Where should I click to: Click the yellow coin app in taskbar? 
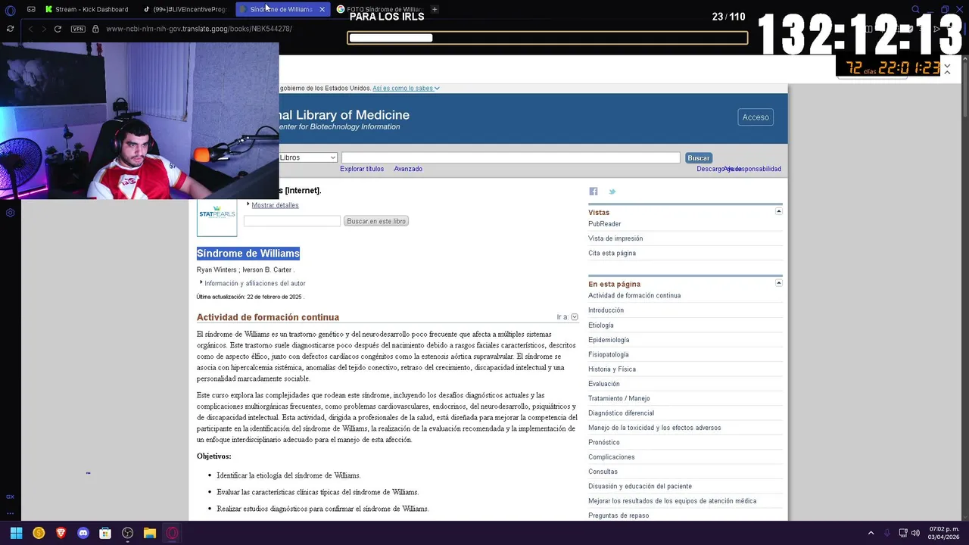[x=39, y=533]
